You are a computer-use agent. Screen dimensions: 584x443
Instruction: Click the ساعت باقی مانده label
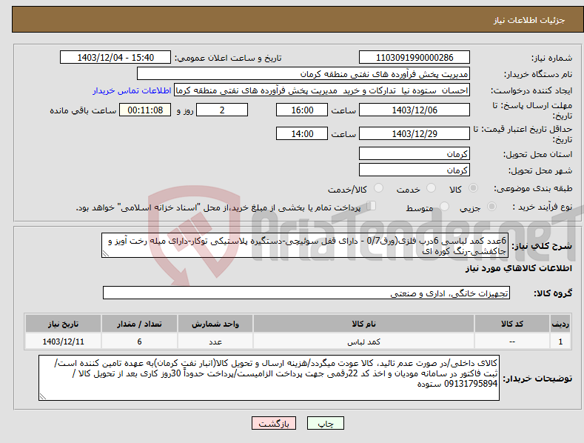83,111
